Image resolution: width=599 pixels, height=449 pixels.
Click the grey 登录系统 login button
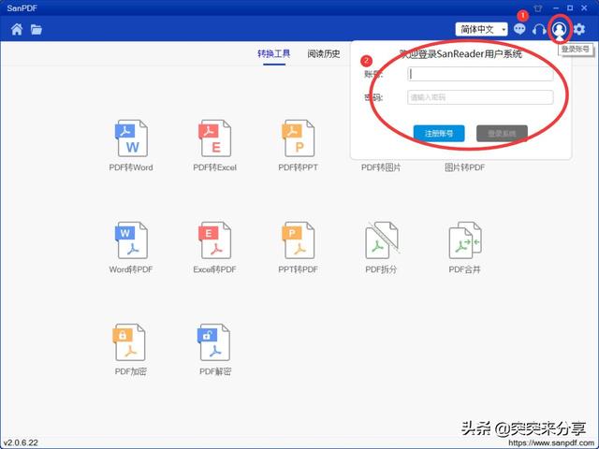(x=502, y=133)
